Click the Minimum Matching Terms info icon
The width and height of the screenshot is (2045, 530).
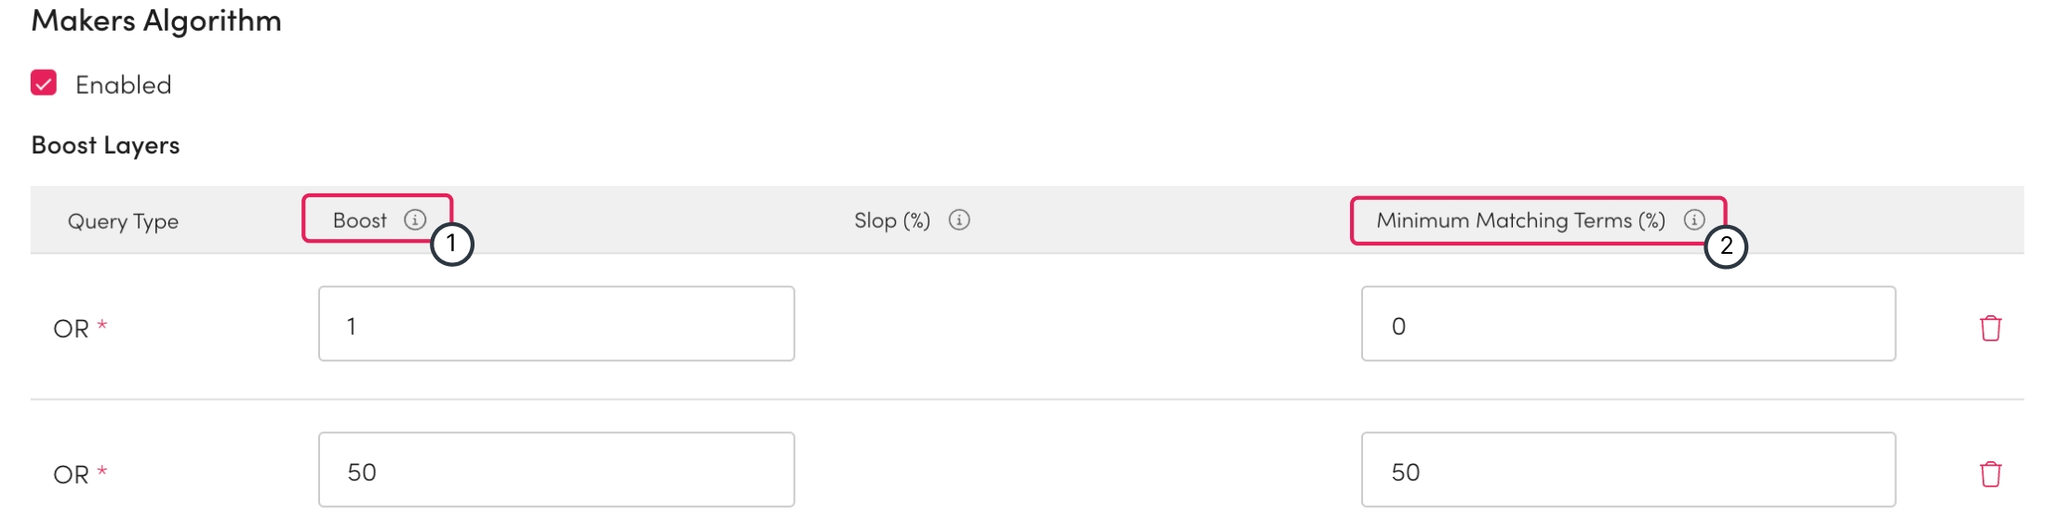point(1694,219)
